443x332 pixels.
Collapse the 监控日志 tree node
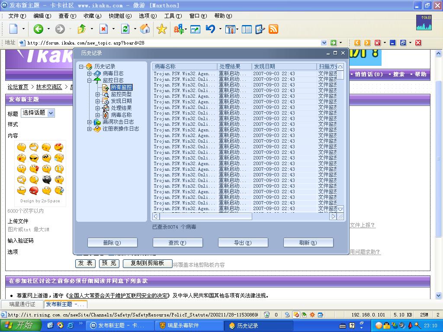[89, 80]
